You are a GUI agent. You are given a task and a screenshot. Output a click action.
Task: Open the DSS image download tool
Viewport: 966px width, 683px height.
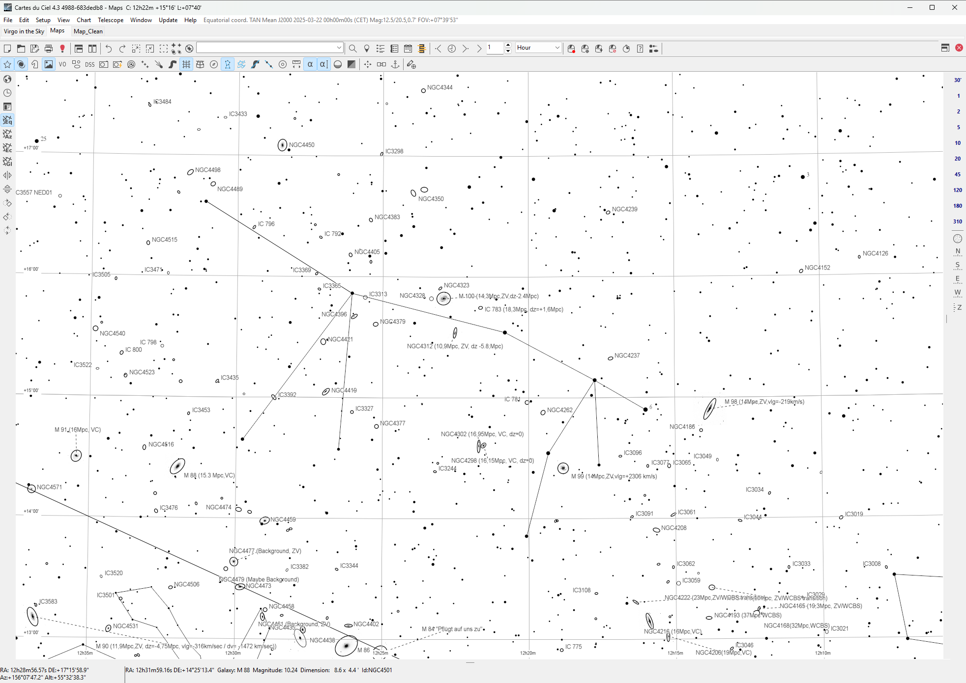point(89,64)
